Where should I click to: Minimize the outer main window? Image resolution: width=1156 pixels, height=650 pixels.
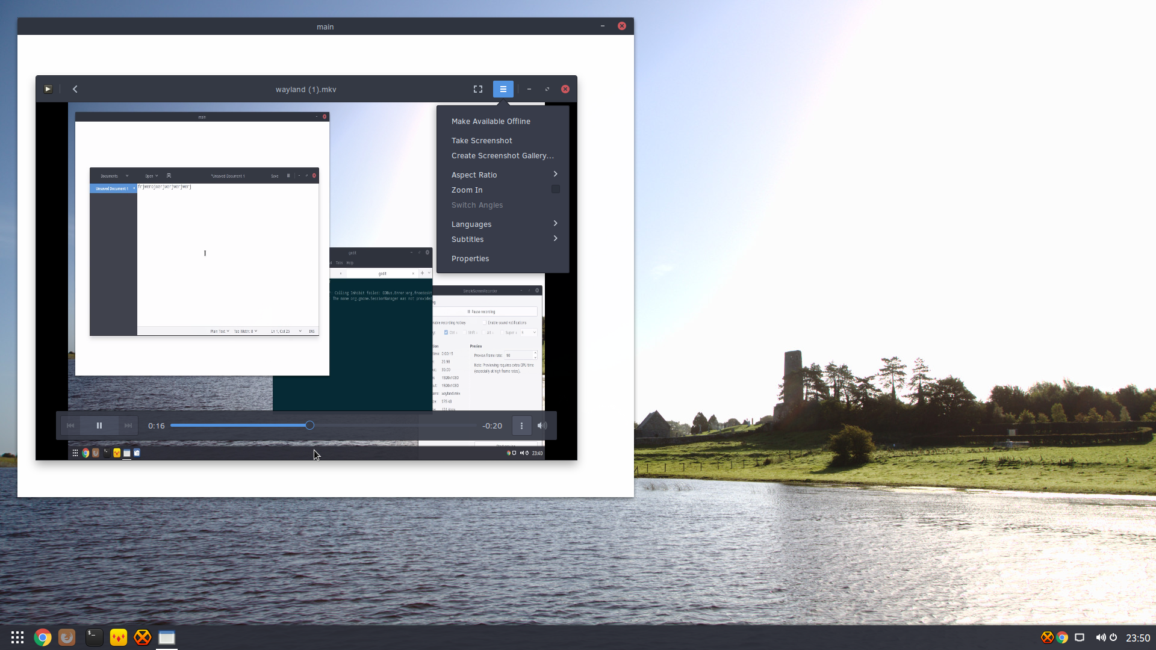[603, 26]
